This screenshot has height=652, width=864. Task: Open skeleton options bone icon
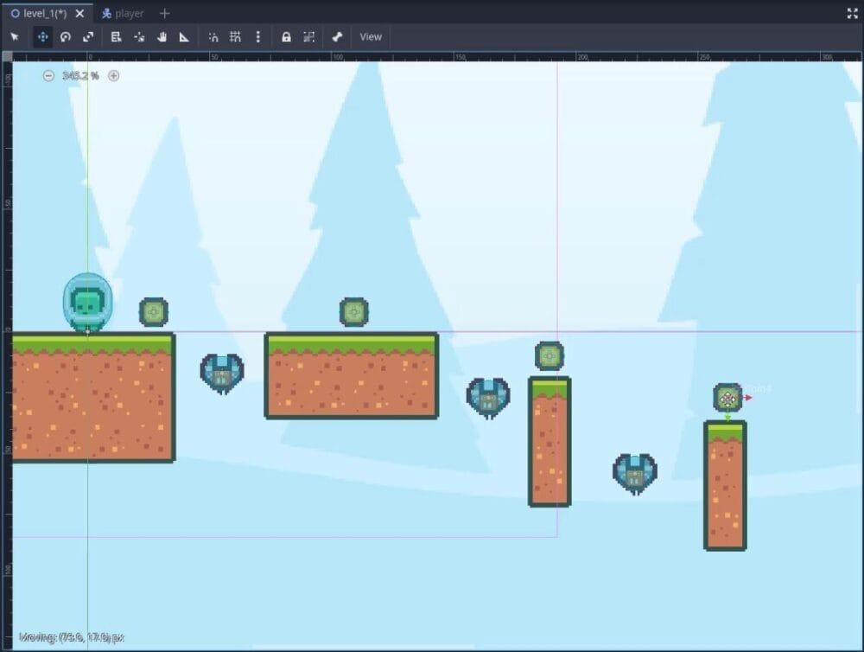[x=337, y=37]
